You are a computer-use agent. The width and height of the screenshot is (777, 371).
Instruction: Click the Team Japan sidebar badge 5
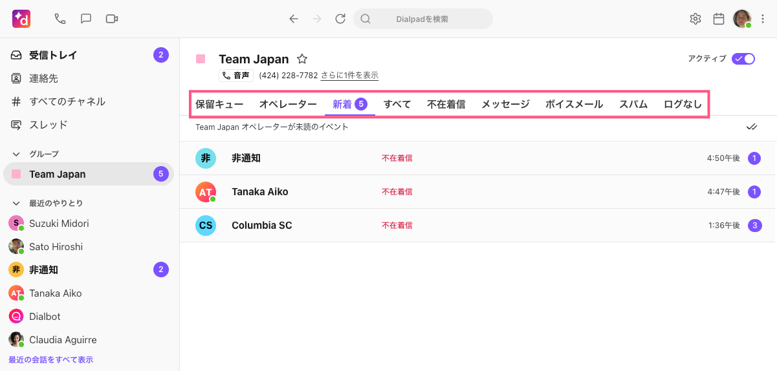tap(161, 174)
